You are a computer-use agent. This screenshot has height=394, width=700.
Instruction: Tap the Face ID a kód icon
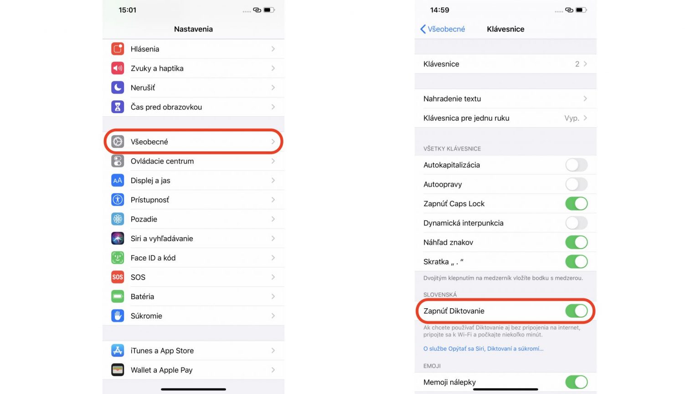tap(118, 258)
